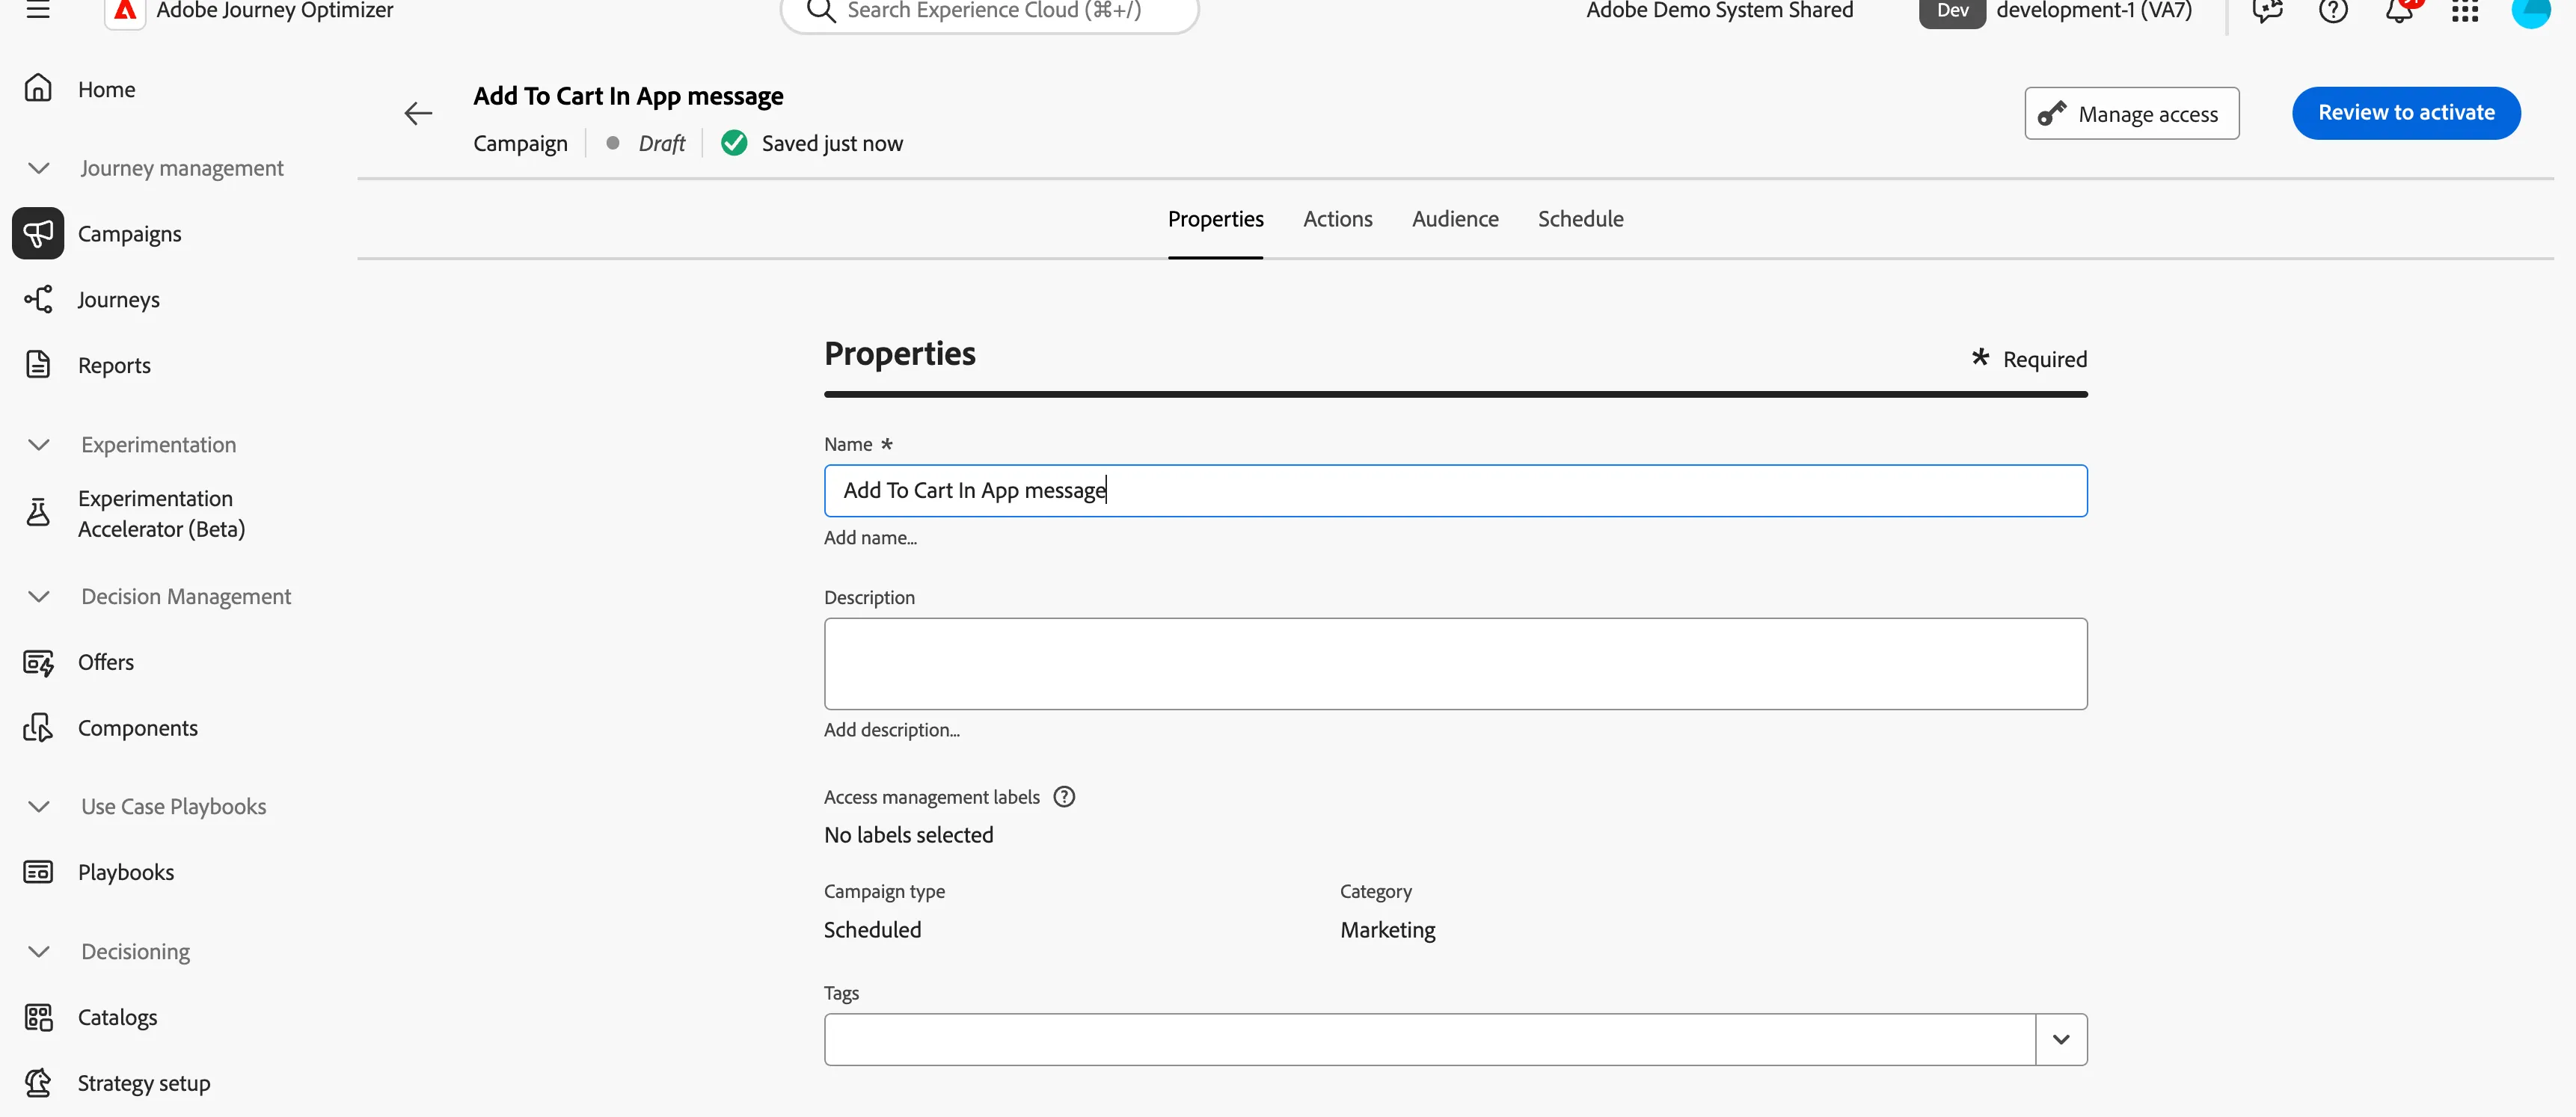Open the feedback chat icon

click(2267, 11)
